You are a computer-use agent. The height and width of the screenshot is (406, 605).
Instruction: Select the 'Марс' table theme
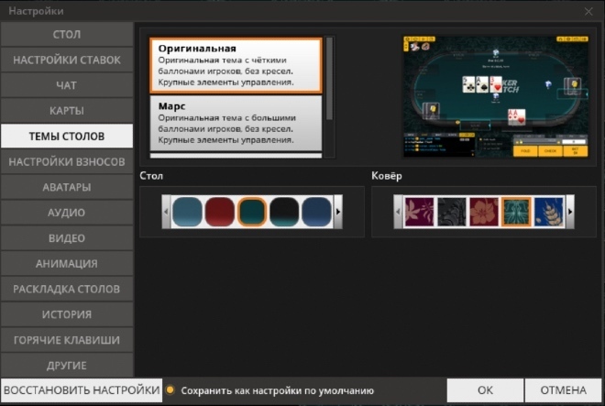pyautogui.click(x=236, y=124)
